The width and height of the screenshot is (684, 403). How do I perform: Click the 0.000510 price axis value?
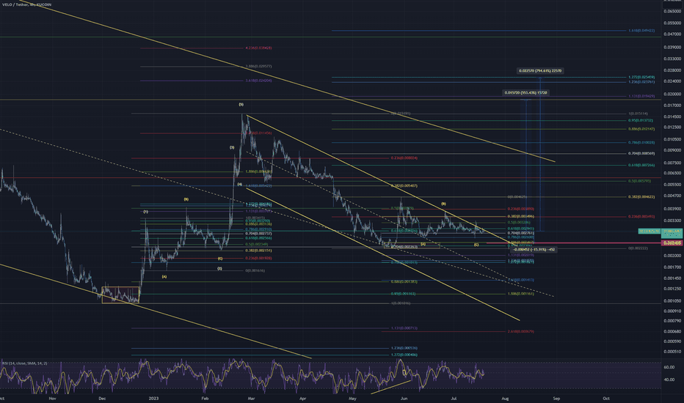pyautogui.click(x=672, y=352)
